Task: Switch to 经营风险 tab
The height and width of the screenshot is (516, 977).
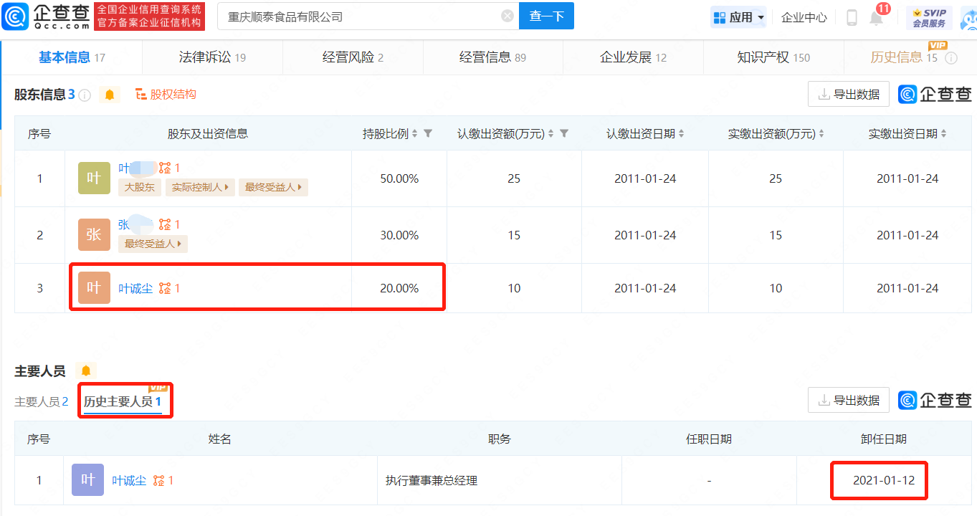Action: click(353, 57)
